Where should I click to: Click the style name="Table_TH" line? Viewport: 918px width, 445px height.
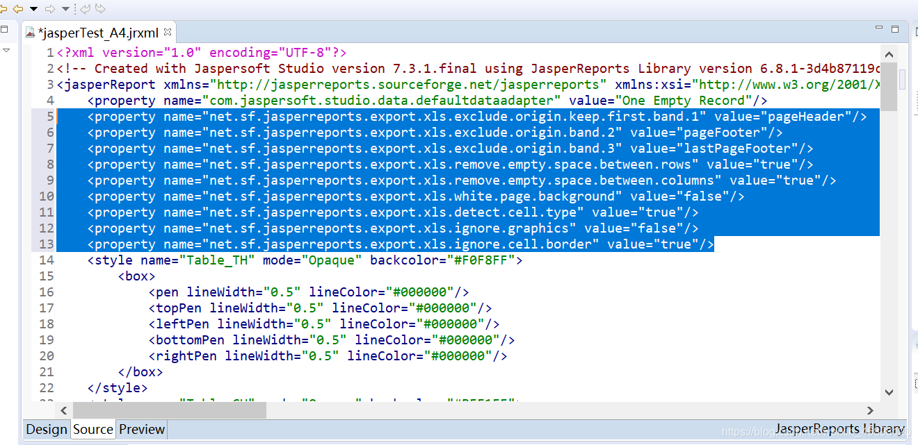[x=305, y=260]
